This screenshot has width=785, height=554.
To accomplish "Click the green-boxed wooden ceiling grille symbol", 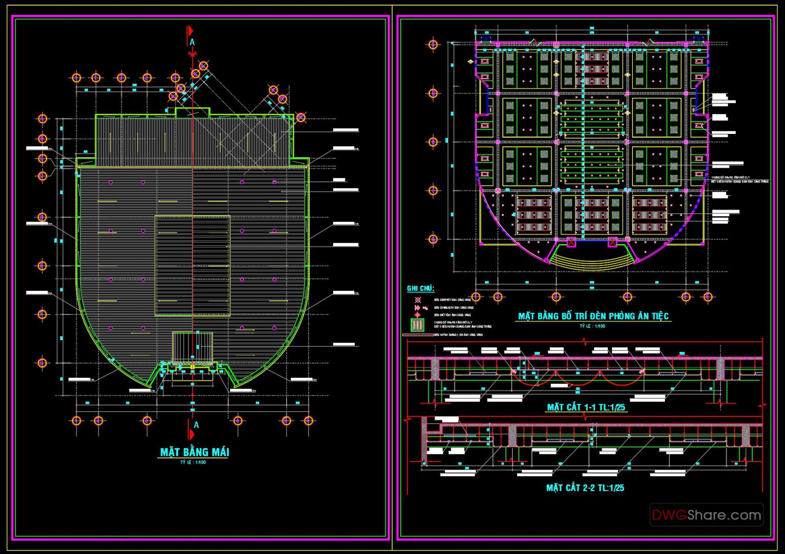I will pos(417,325).
